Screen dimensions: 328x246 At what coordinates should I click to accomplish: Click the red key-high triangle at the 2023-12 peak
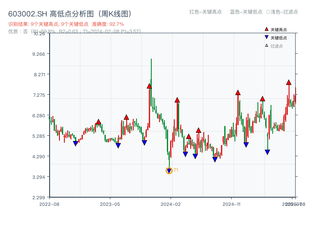click(x=149, y=86)
